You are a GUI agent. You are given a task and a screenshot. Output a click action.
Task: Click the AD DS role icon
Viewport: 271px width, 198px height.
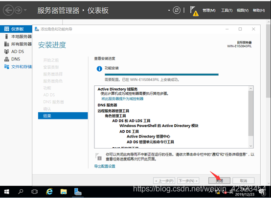(6, 52)
